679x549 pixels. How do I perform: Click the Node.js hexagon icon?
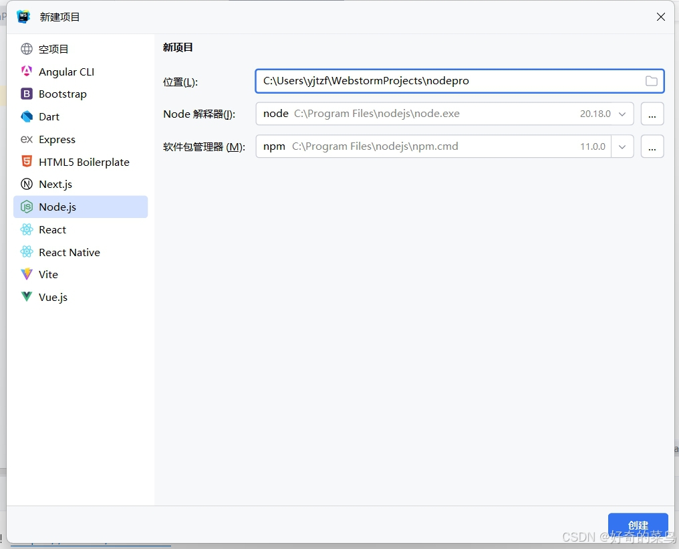[27, 207]
